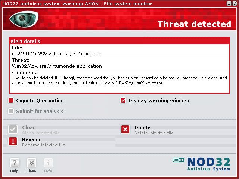Click the 'File:' field heading
This screenshot has width=239, height=179.
pyautogui.click(x=17, y=48)
